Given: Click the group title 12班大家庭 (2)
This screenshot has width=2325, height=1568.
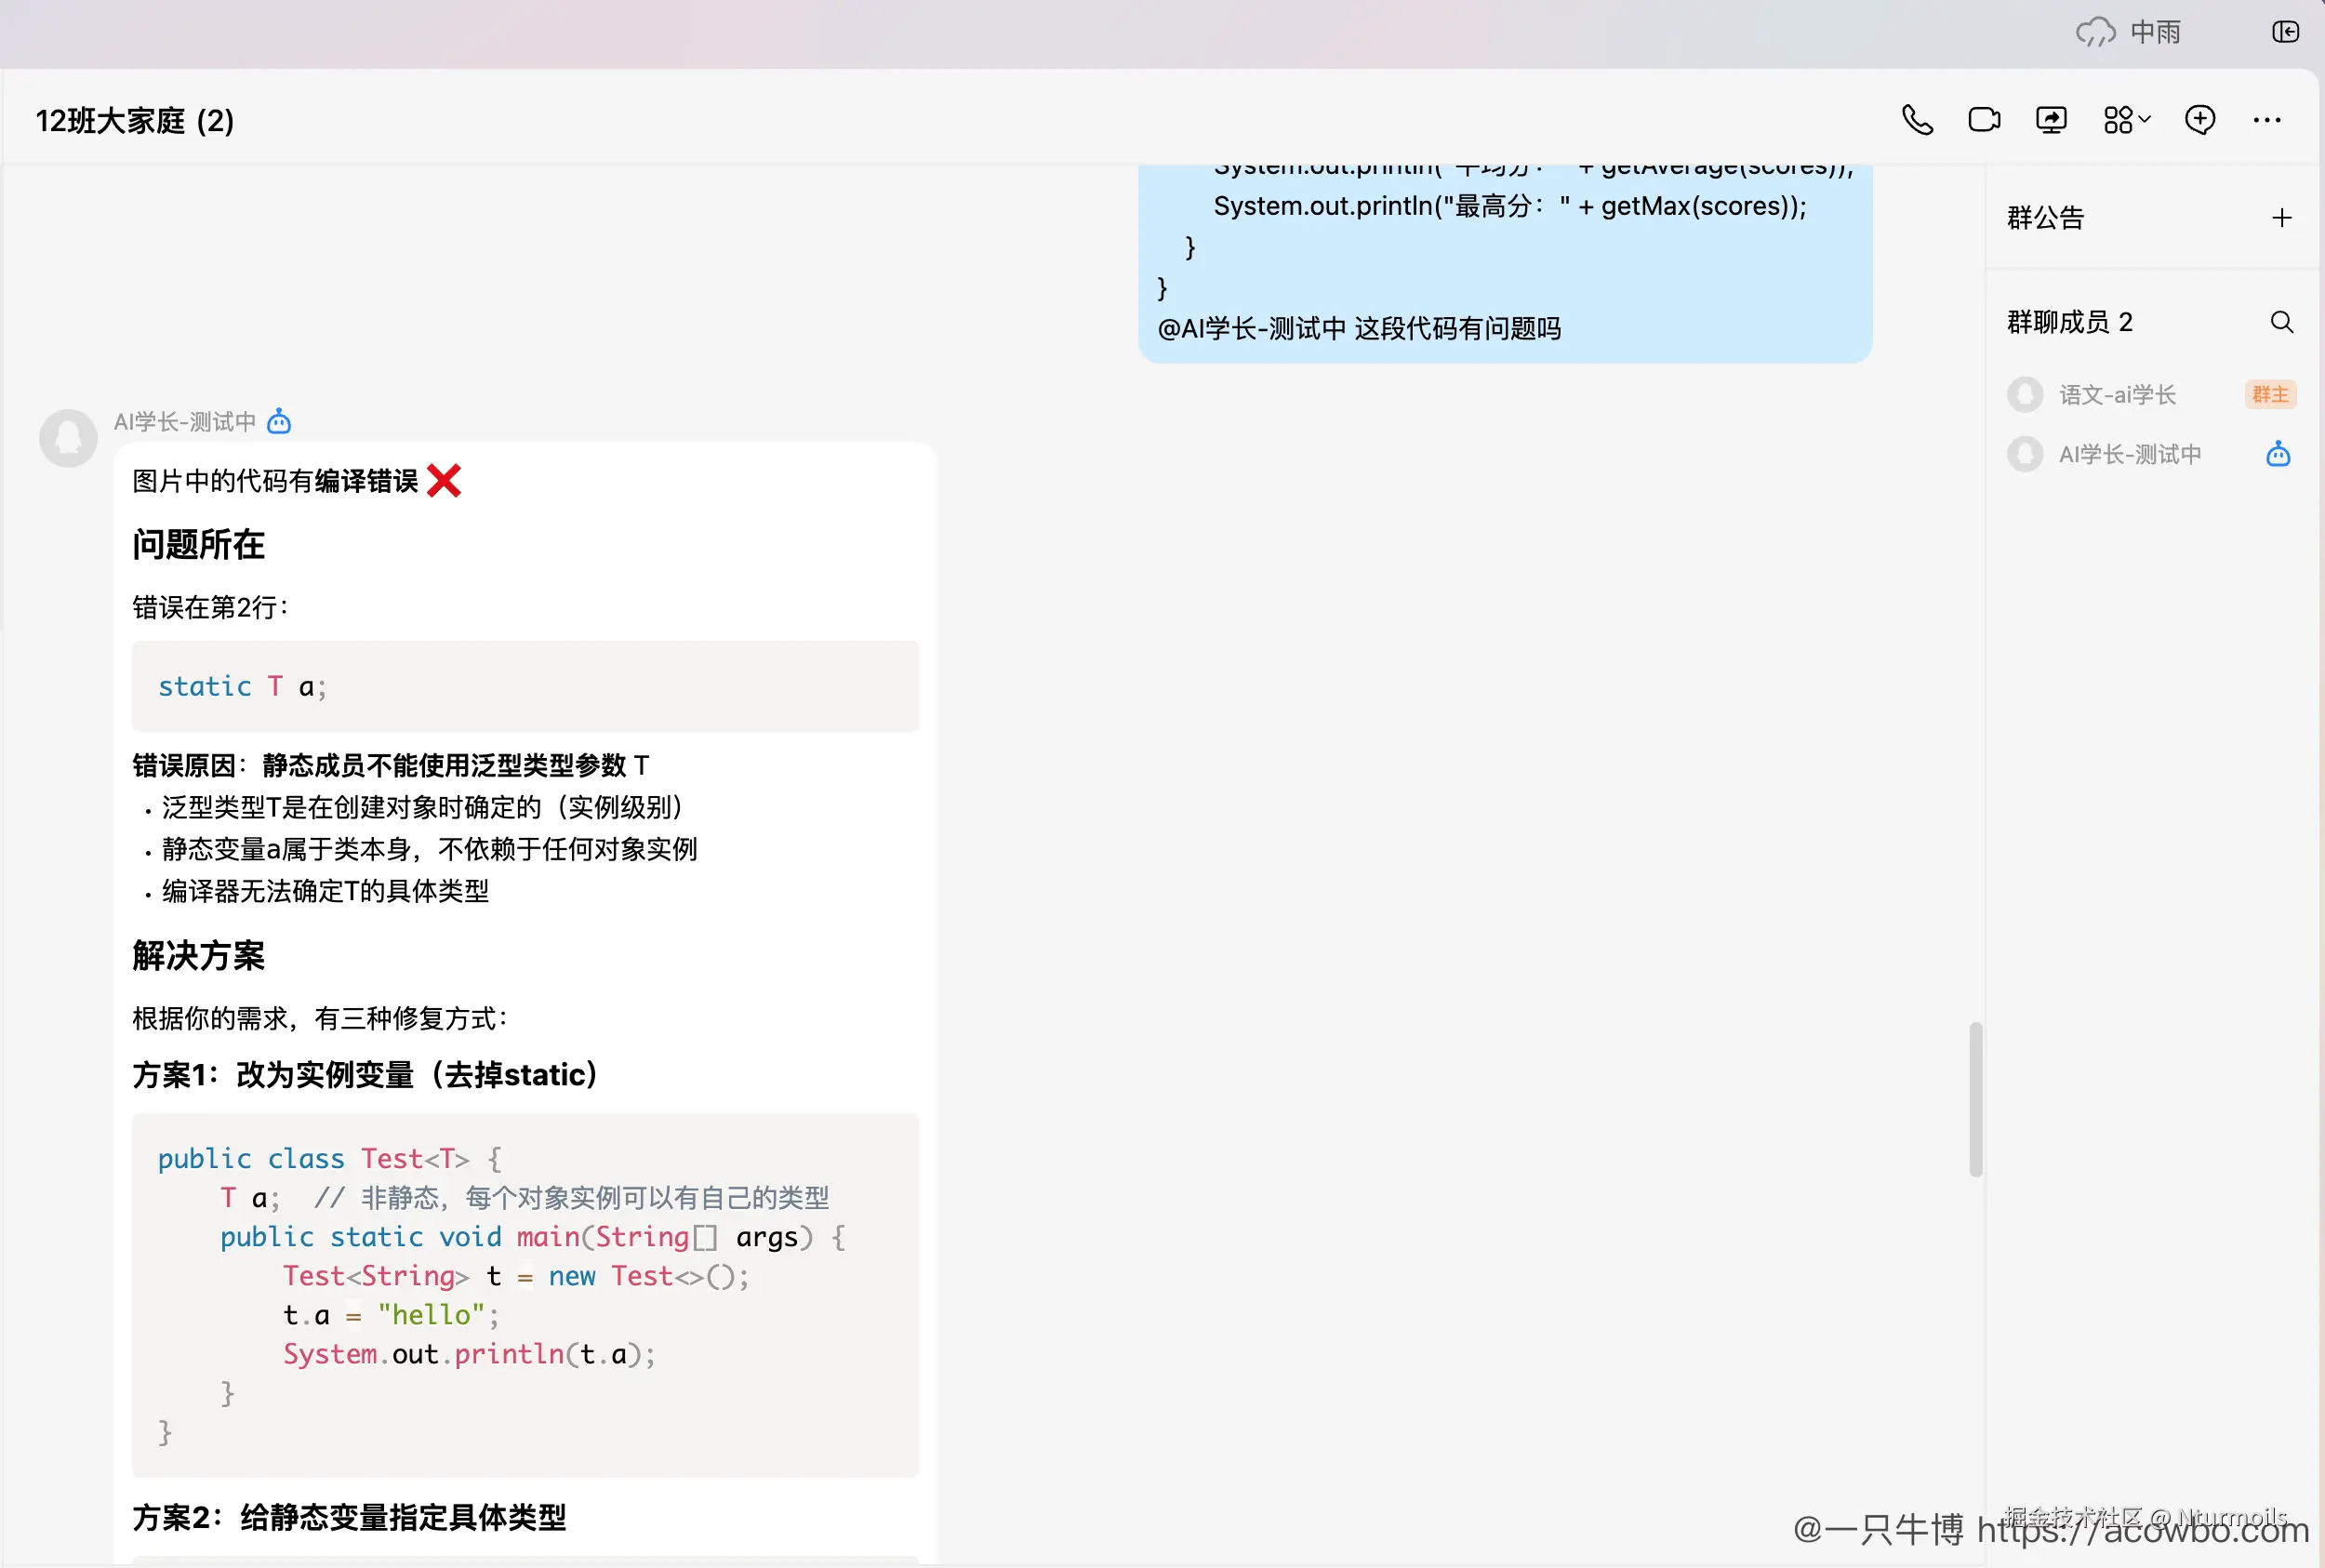Looking at the screenshot, I should click(134, 119).
